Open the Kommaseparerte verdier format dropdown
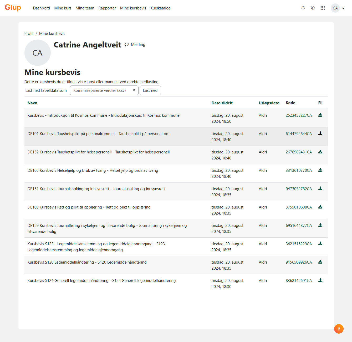This screenshot has height=342, width=352. pyautogui.click(x=104, y=90)
